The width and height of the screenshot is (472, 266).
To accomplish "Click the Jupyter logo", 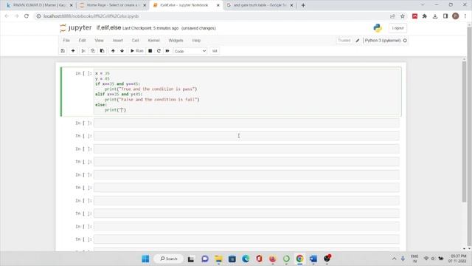I will pyautogui.click(x=75, y=28).
